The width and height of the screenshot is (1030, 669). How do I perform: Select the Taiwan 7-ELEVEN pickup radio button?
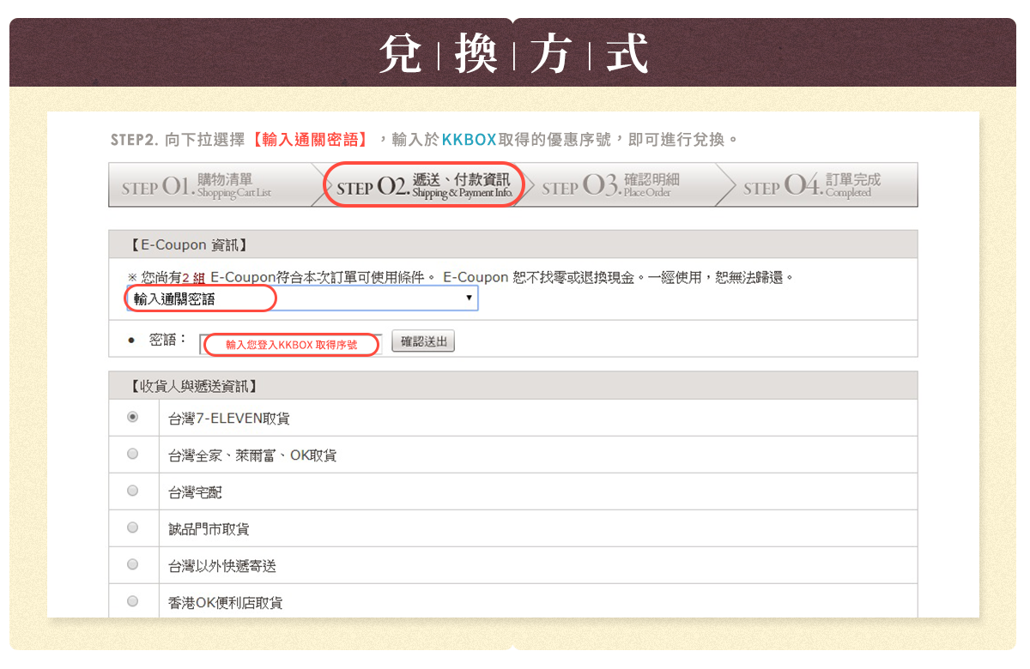tap(132, 418)
